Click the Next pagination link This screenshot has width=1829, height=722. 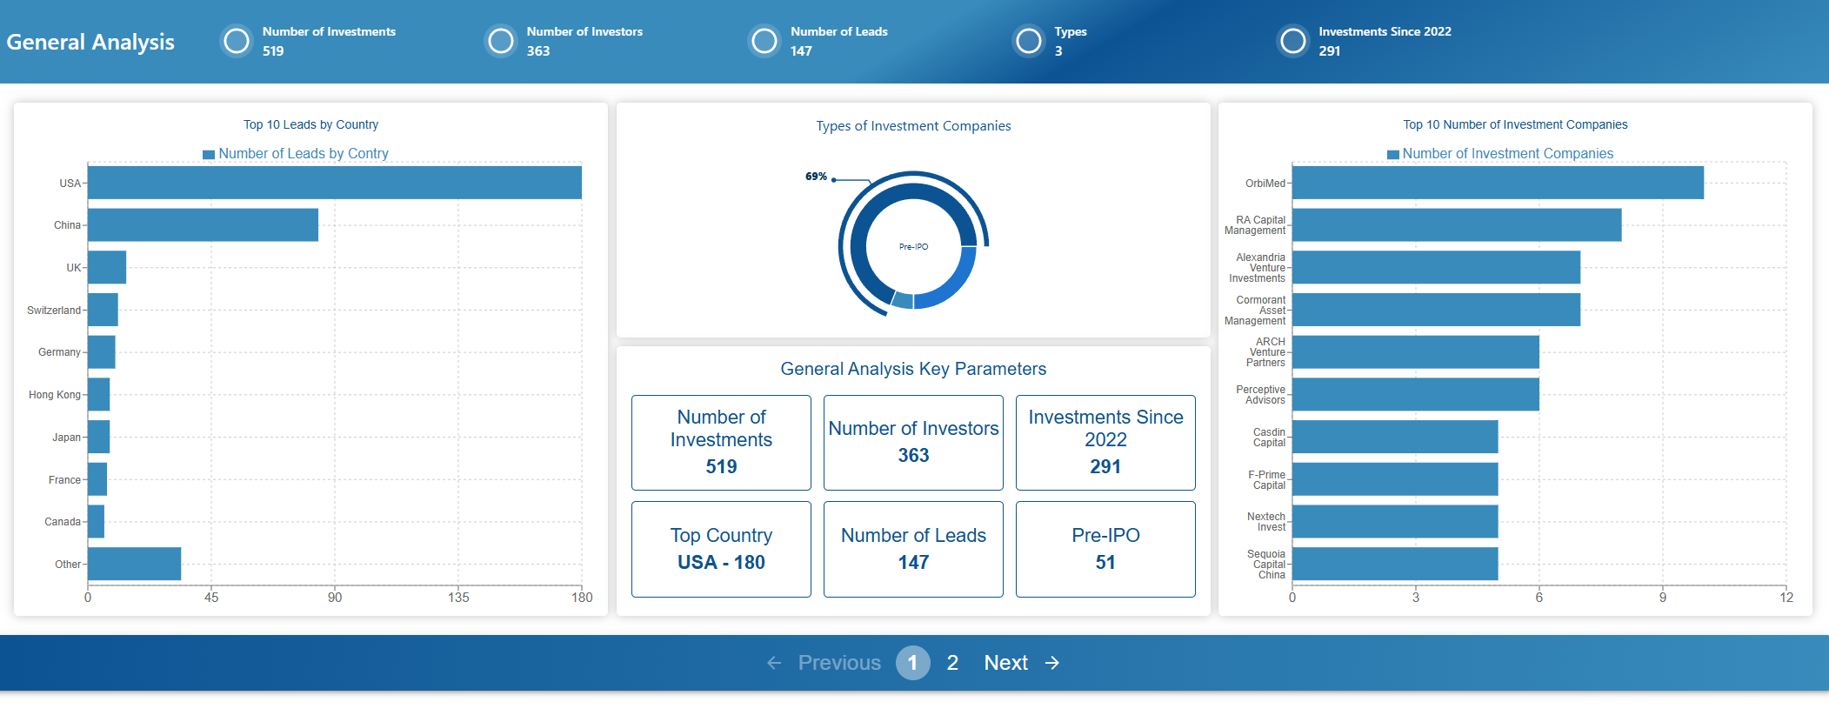(x=1006, y=663)
